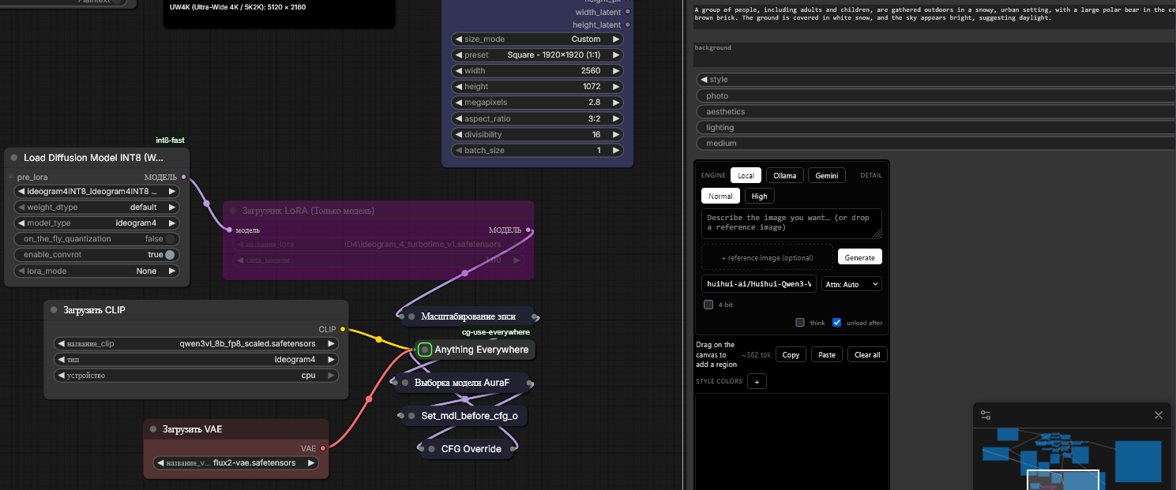Decrease batch_size with left arrow
The width and height of the screenshot is (1176, 490).
[458, 150]
